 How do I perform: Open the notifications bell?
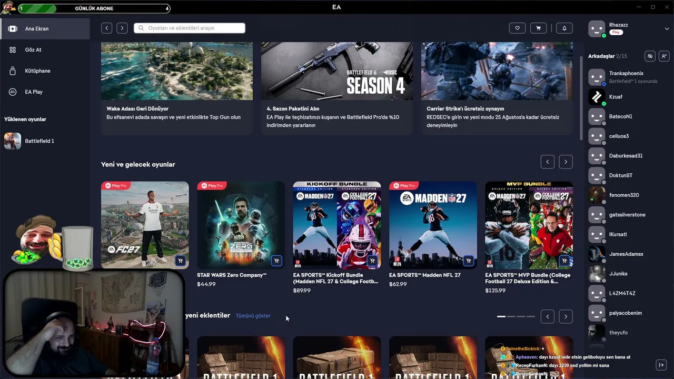coord(564,28)
